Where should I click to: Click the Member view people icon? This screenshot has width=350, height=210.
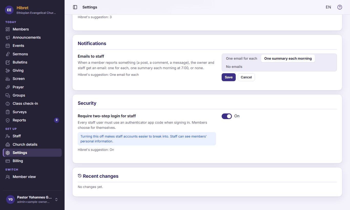(8, 177)
